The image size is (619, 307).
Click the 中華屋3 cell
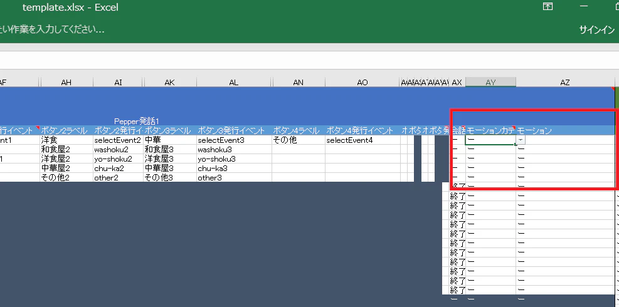tap(170, 169)
